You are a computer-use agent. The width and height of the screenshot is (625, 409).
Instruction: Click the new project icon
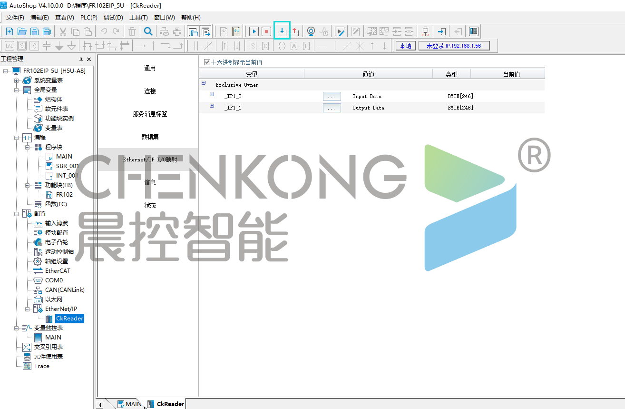tap(9, 31)
